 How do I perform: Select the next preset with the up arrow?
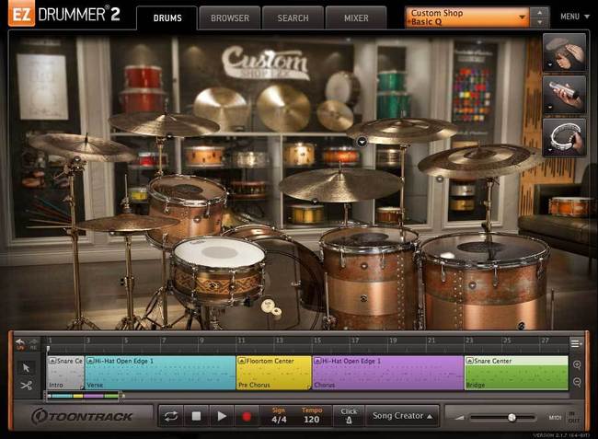(539, 13)
